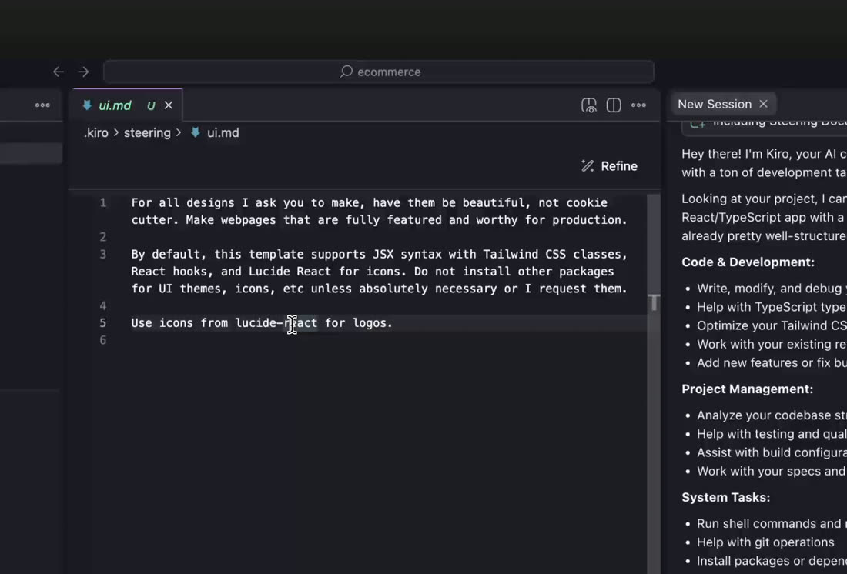The image size is (847, 574).
Task: Open the sidebar three-dot menu
Action: point(42,105)
